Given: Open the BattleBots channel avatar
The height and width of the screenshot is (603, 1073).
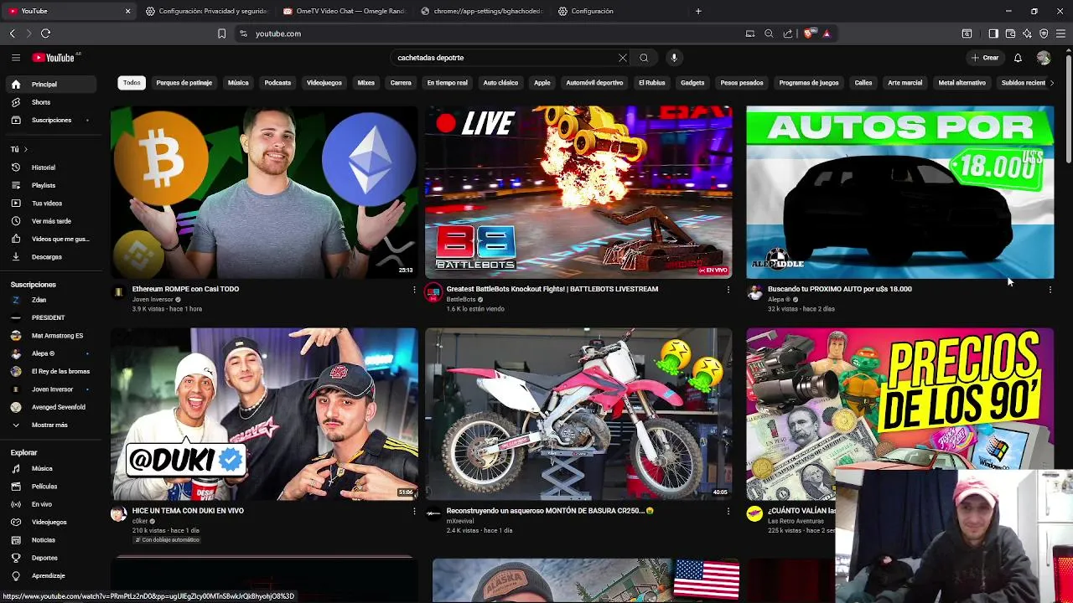Looking at the screenshot, I should tap(433, 292).
